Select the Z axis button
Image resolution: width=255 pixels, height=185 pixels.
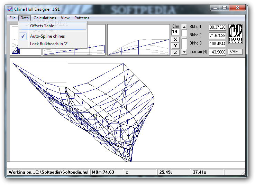click(175, 52)
